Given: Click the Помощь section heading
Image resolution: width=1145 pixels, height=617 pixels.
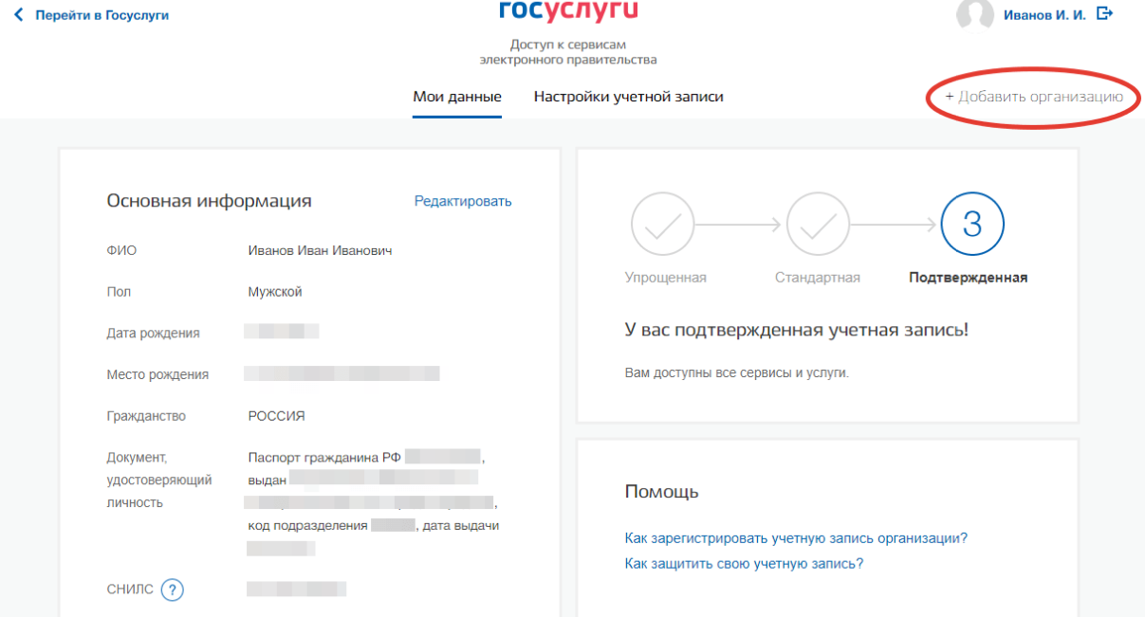Looking at the screenshot, I should pos(661,492).
